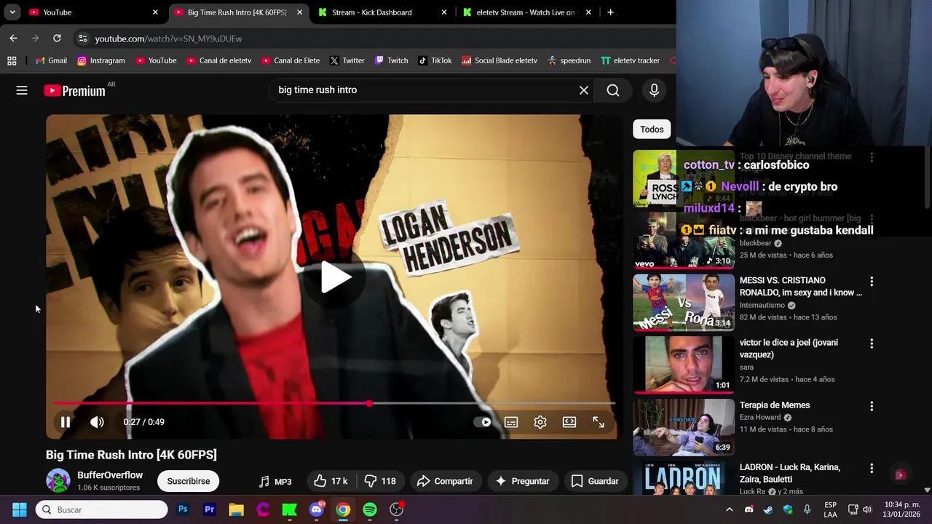Save video with Guardar
Image resolution: width=932 pixels, height=524 pixels.
[595, 481]
